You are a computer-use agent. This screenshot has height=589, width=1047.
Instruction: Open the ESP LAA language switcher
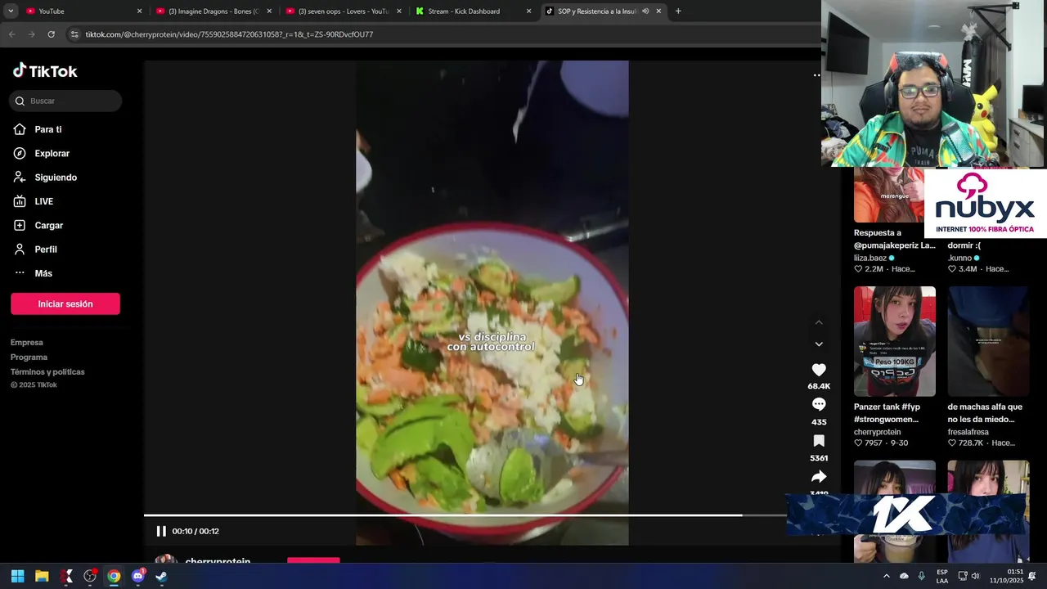[x=942, y=576]
